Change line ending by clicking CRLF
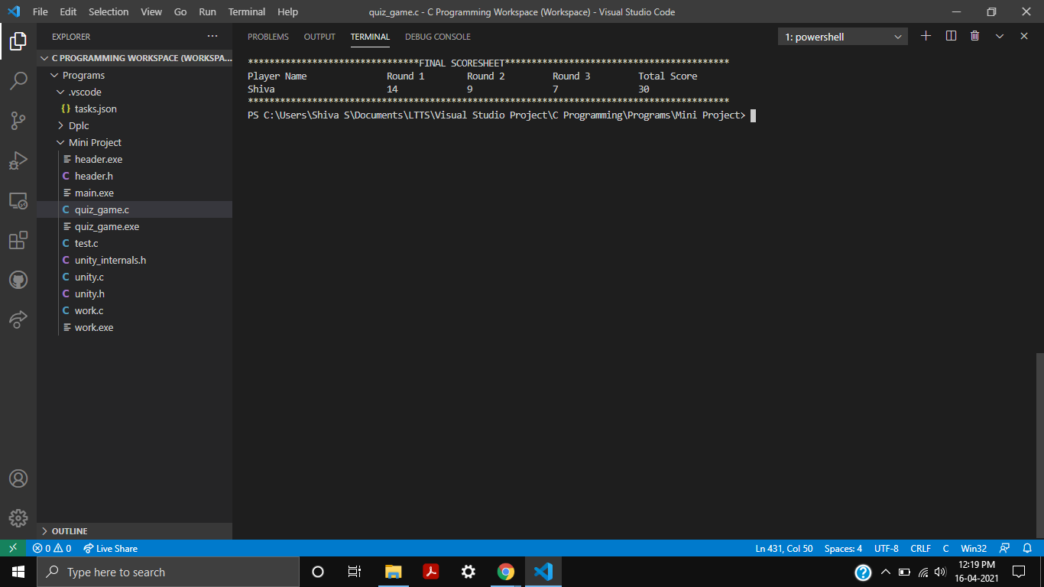Viewport: 1044px width, 587px height. click(x=920, y=548)
